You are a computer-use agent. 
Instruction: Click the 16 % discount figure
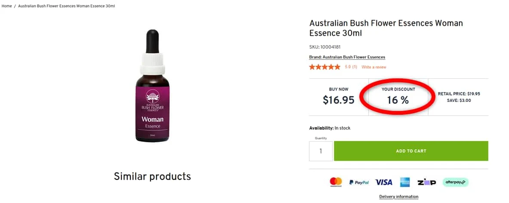point(398,100)
